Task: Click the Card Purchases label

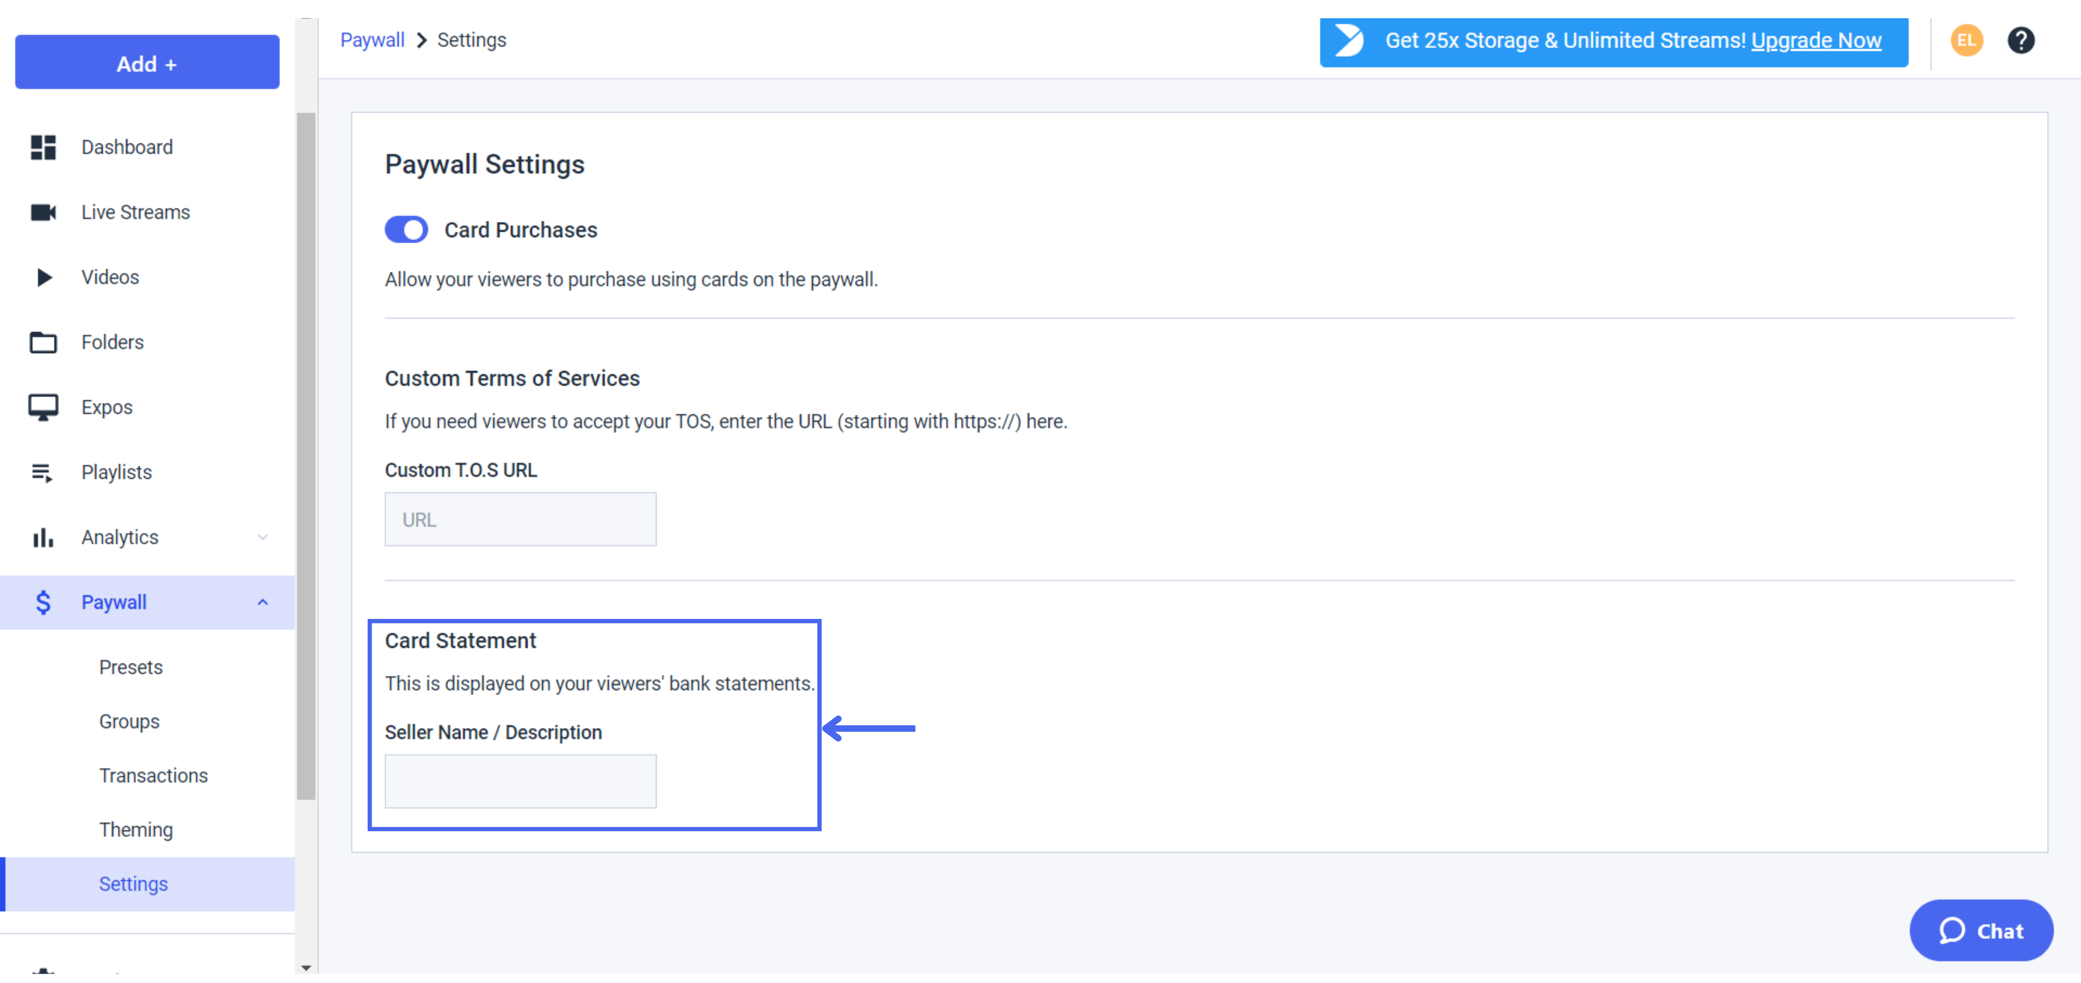Action: tap(521, 230)
